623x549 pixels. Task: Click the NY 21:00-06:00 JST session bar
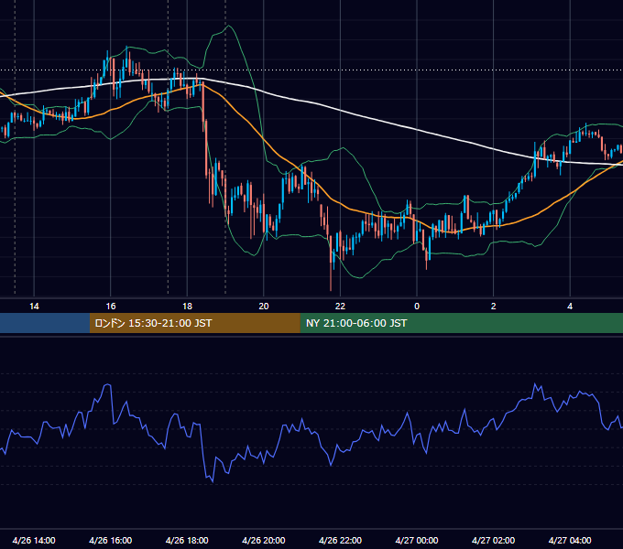[461, 323]
